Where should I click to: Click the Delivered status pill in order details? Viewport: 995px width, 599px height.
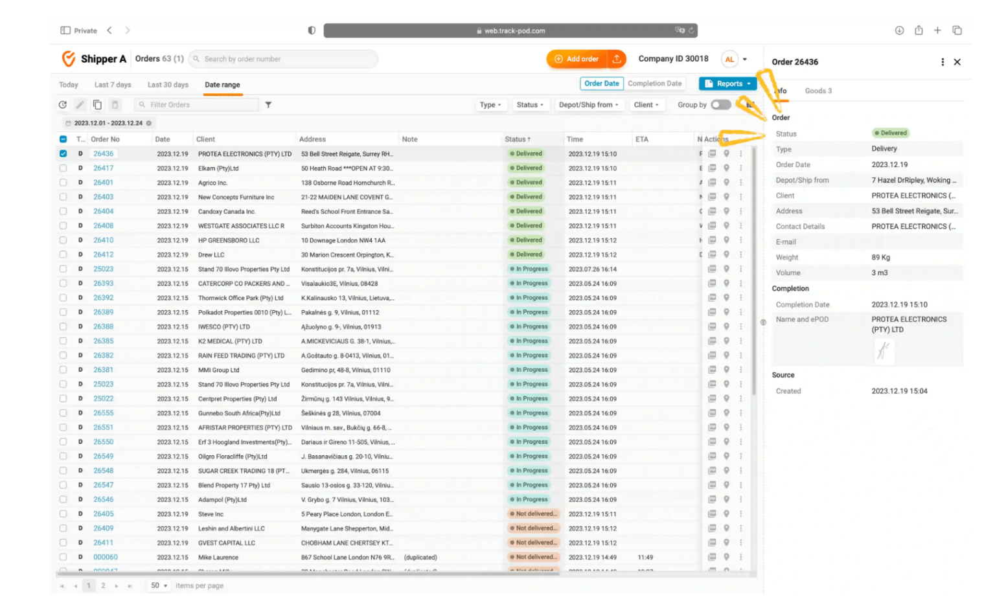[891, 133]
